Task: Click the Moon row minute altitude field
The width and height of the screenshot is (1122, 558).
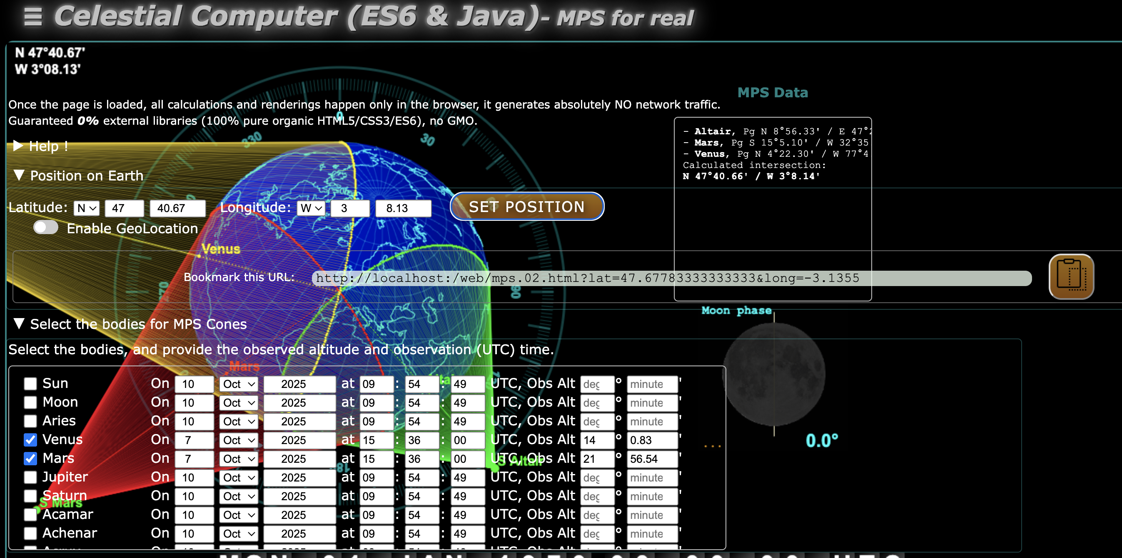Action: click(652, 403)
